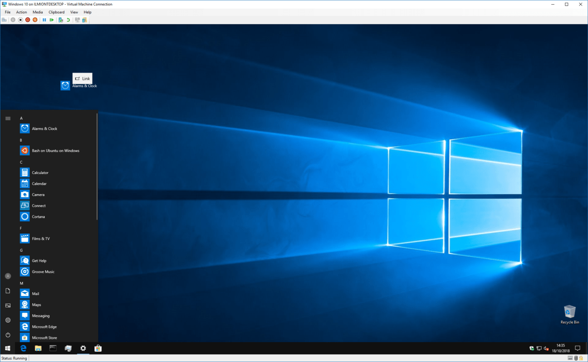Viewport: 588px width, 362px height.
Task: Open Pictures from the Start sidebar
Action: tap(8, 305)
